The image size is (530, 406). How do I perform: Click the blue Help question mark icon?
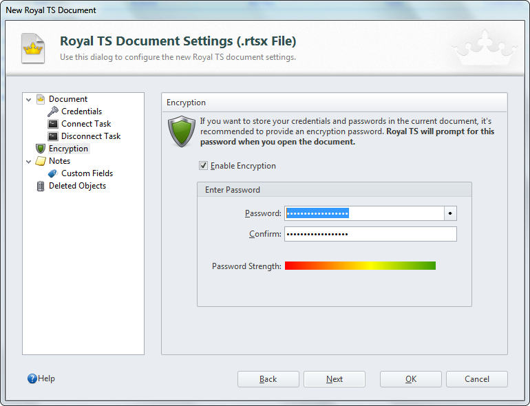tap(32, 378)
